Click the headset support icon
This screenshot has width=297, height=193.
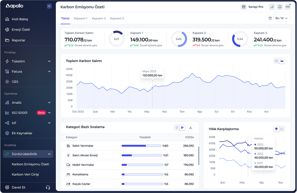coord(48,188)
